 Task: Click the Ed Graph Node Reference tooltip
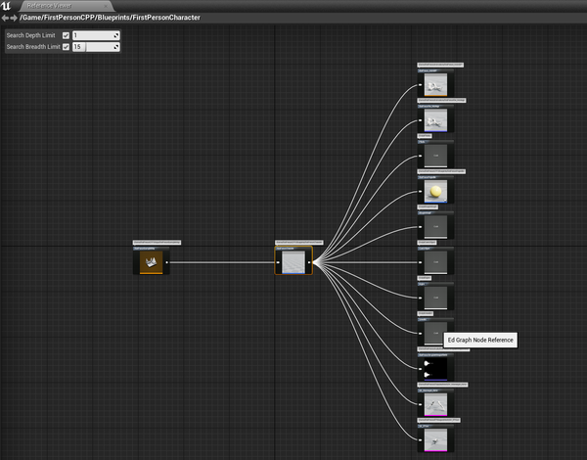coord(478,341)
